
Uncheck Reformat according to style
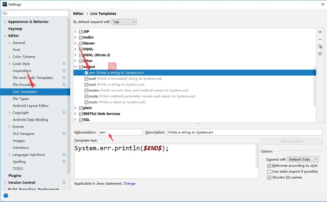click(x=269, y=166)
